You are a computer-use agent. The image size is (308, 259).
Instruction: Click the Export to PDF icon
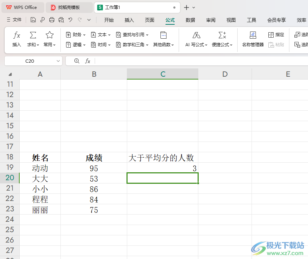43,20
